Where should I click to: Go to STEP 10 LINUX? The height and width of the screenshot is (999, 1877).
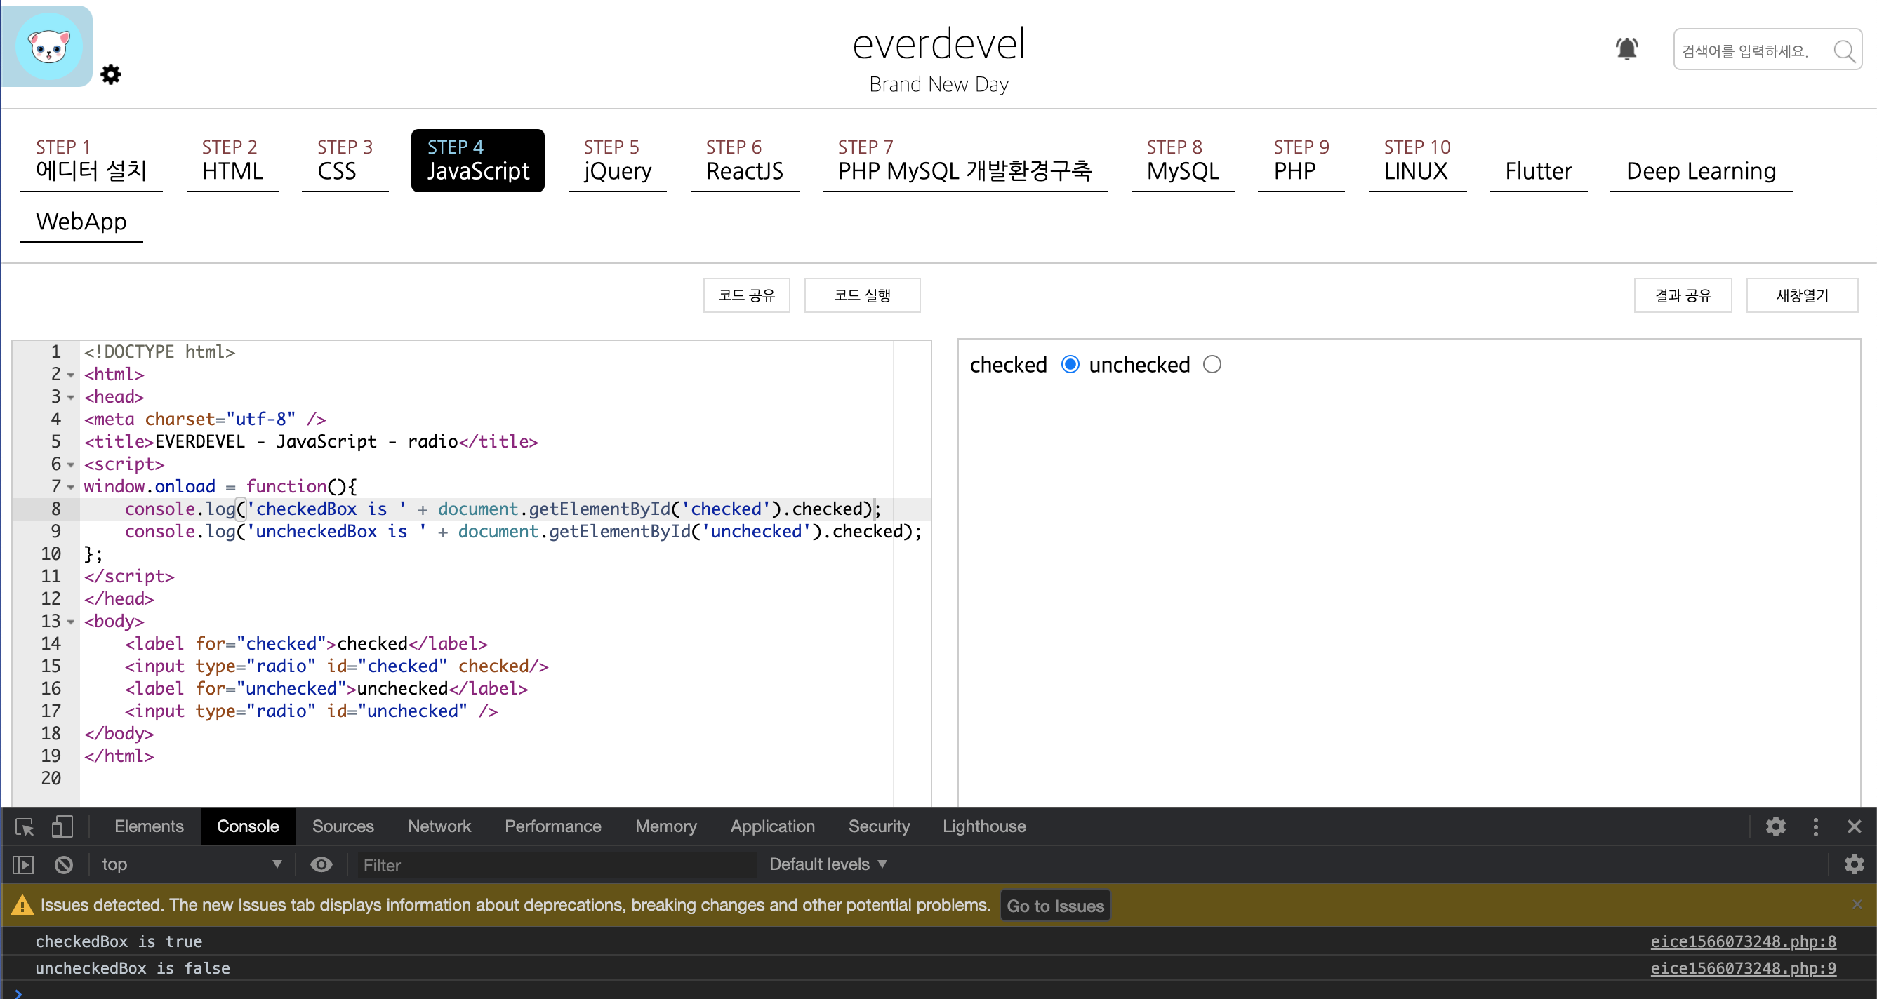(1417, 160)
